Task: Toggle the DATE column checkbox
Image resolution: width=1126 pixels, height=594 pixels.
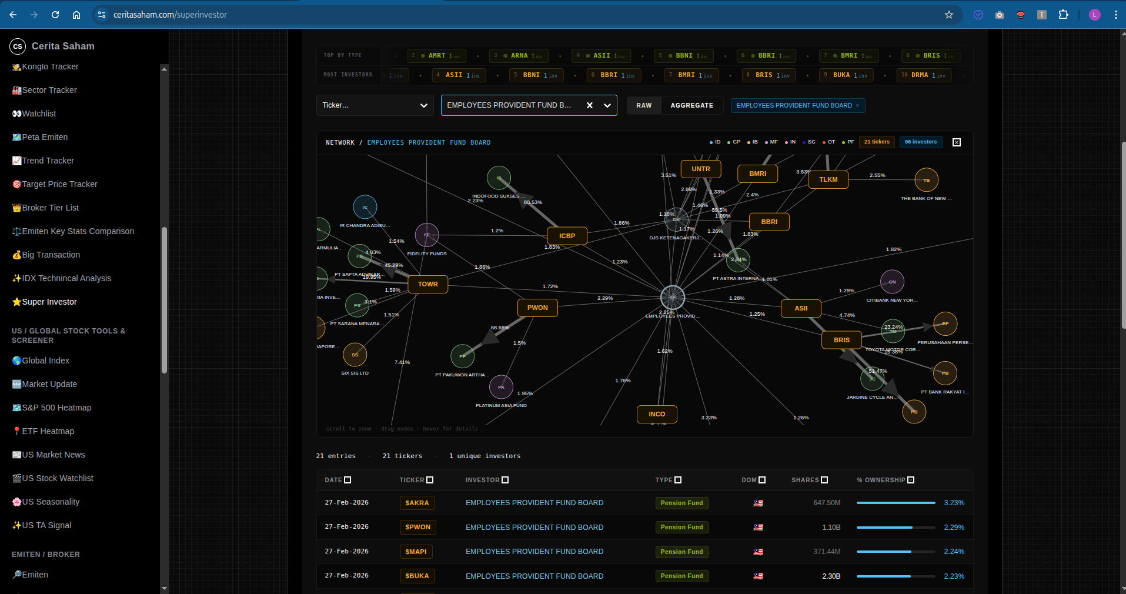Action: tap(348, 480)
